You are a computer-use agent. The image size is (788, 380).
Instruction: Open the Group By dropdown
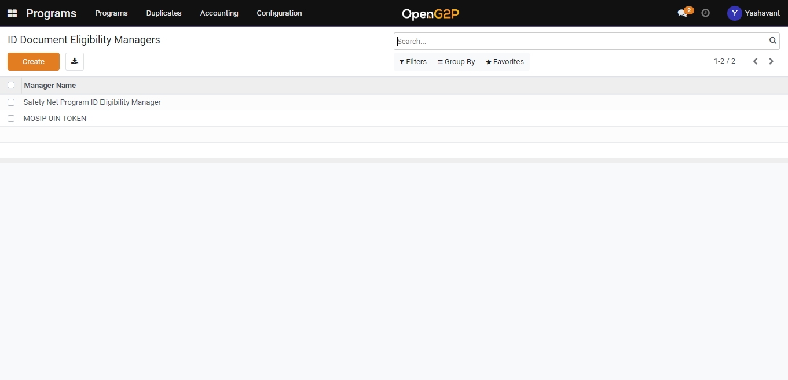click(456, 62)
